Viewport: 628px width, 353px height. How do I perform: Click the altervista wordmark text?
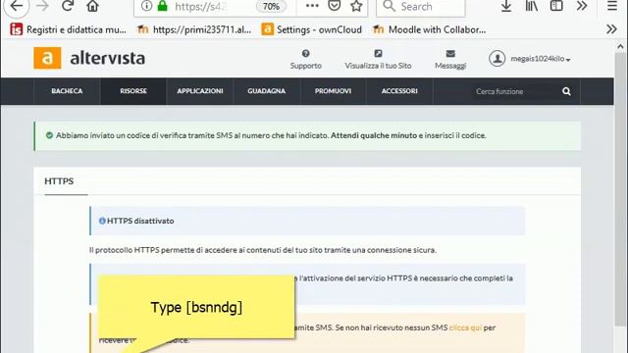(107, 59)
